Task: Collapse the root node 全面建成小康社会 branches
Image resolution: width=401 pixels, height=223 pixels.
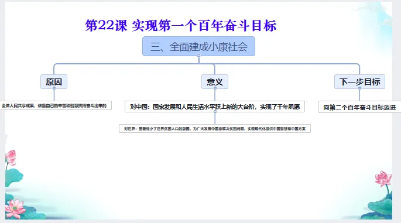Action: (x=198, y=56)
